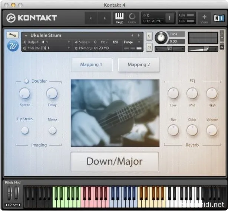Click the wrench edit instrument icon
Screen dimensions: 228x211
click(x=13, y=35)
